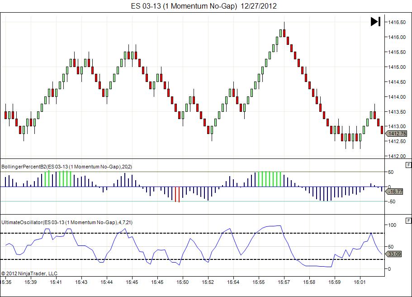Click the 1414.00 price axis label
The height and width of the screenshot is (297, 412).
point(397,97)
